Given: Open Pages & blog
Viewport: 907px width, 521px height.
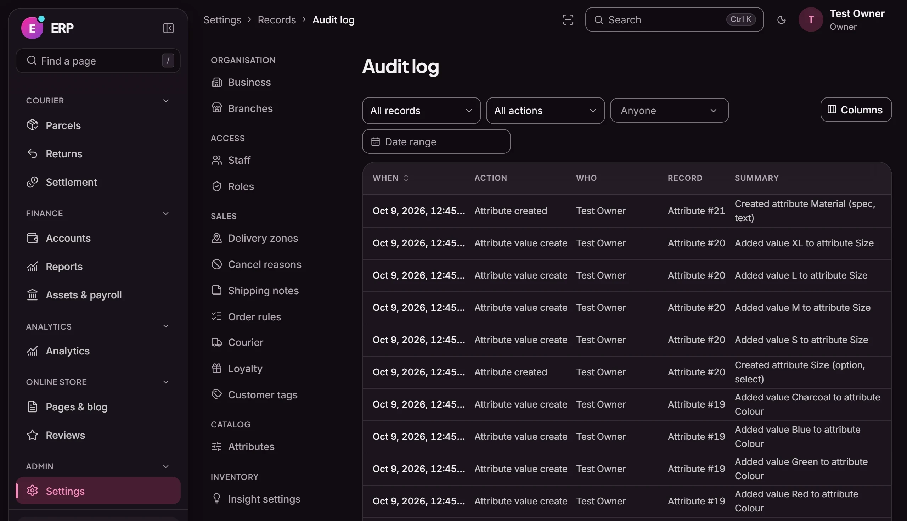Looking at the screenshot, I should click(x=98, y=407).
